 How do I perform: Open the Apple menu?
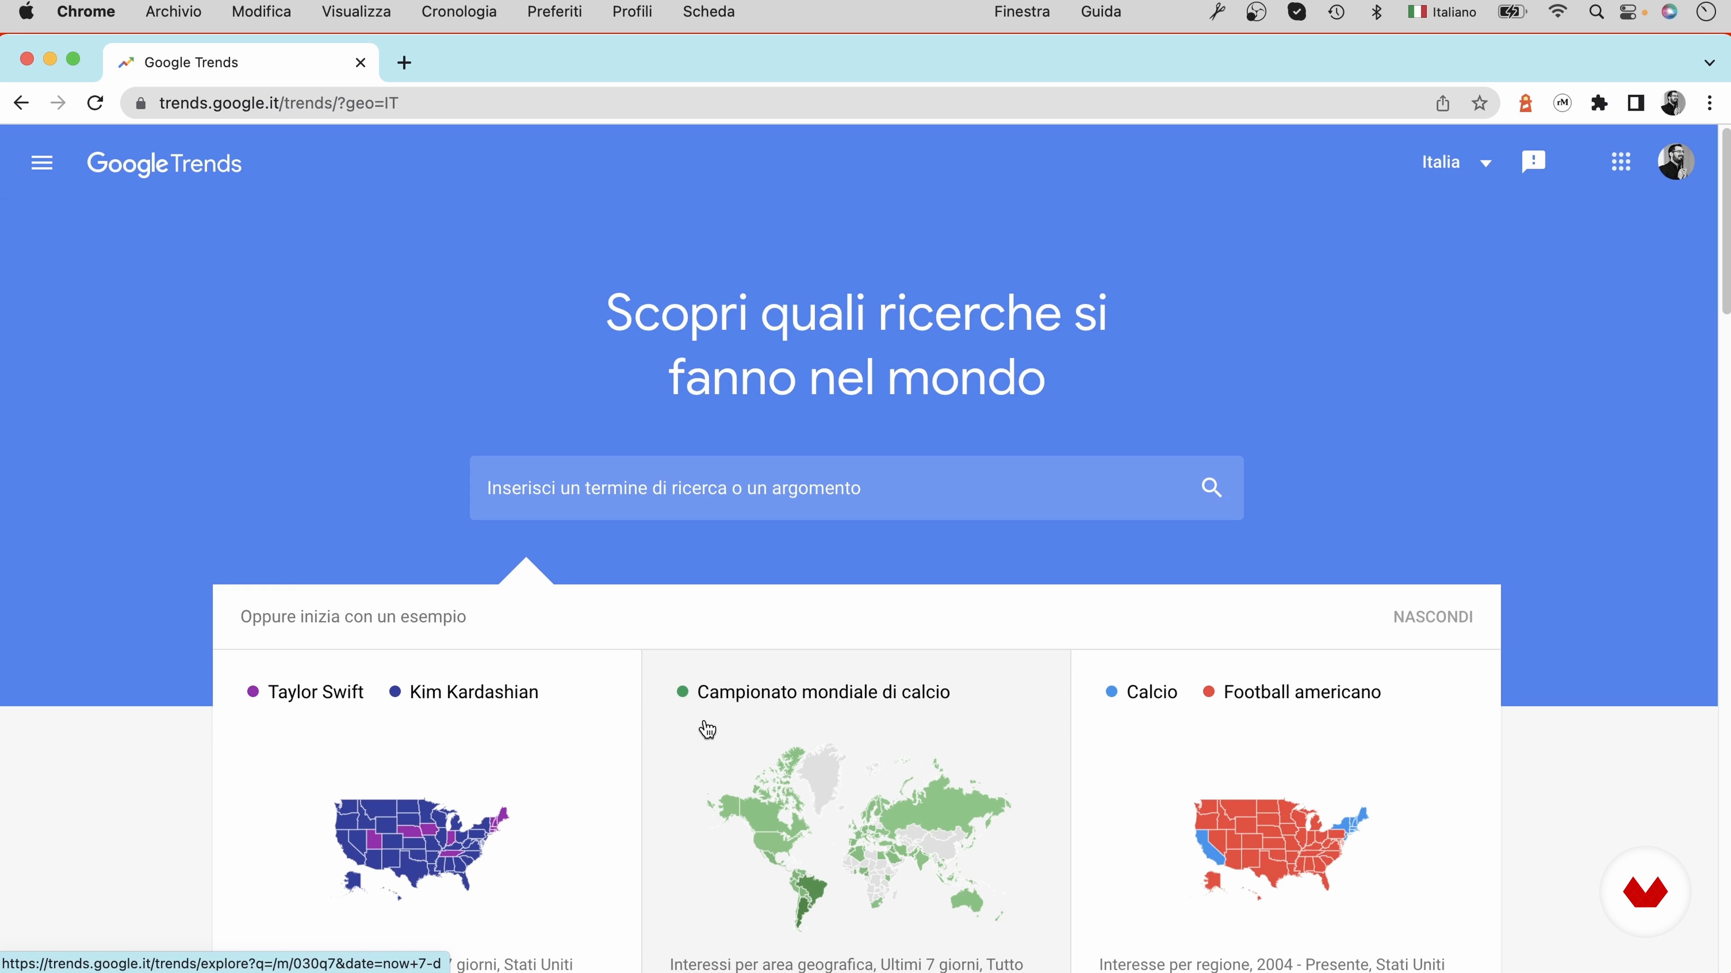tap(26, 11)
